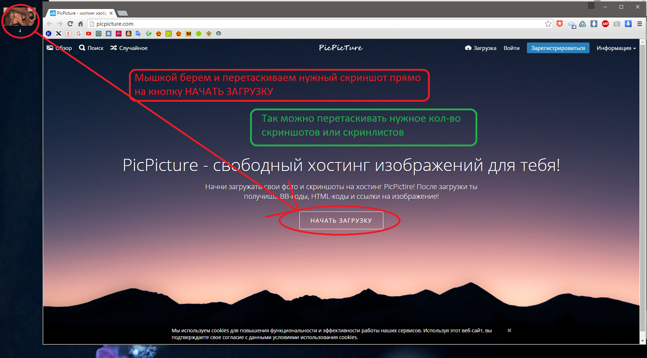Screen dimensions: 647x358
Task: Reload the page with the refresh icon
Action: [70, 24]
